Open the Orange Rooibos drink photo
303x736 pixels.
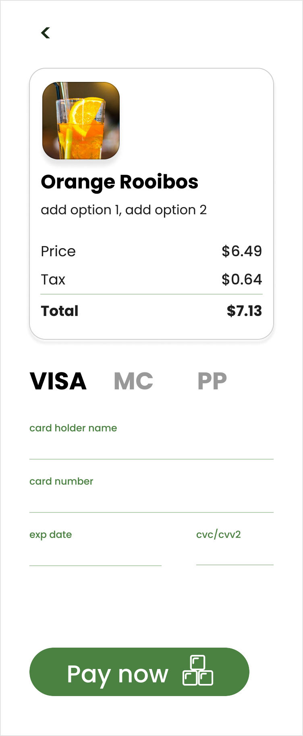(81, 121)
